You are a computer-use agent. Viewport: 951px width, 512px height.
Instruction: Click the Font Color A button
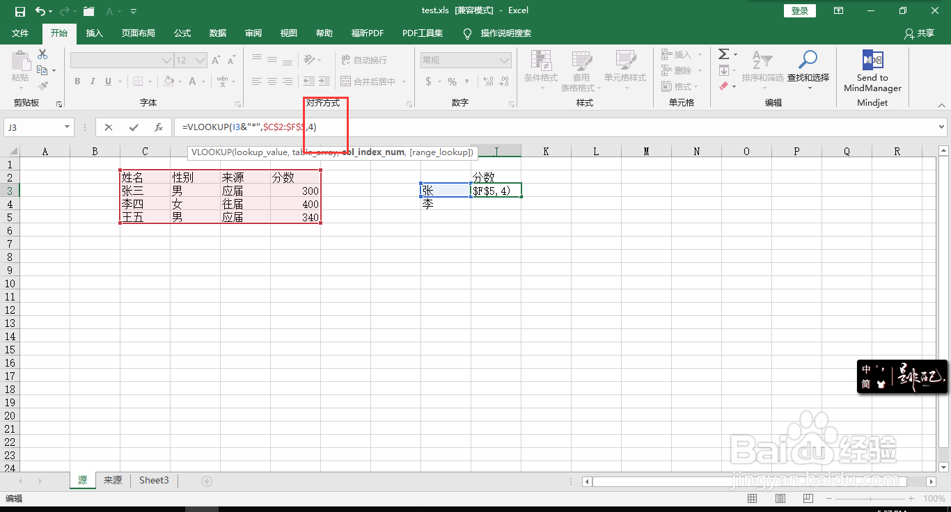tap(192, 81)
